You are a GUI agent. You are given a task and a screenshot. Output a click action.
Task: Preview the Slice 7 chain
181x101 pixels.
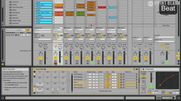point(85,82)
